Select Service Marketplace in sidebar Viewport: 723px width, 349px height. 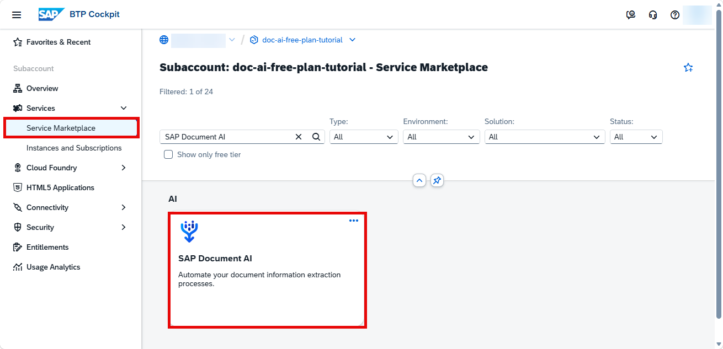pyautogui.click(x=71, y=128)
